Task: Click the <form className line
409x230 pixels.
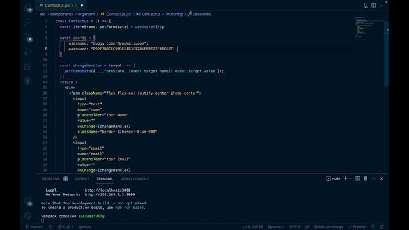Action: tap(135, 93)
